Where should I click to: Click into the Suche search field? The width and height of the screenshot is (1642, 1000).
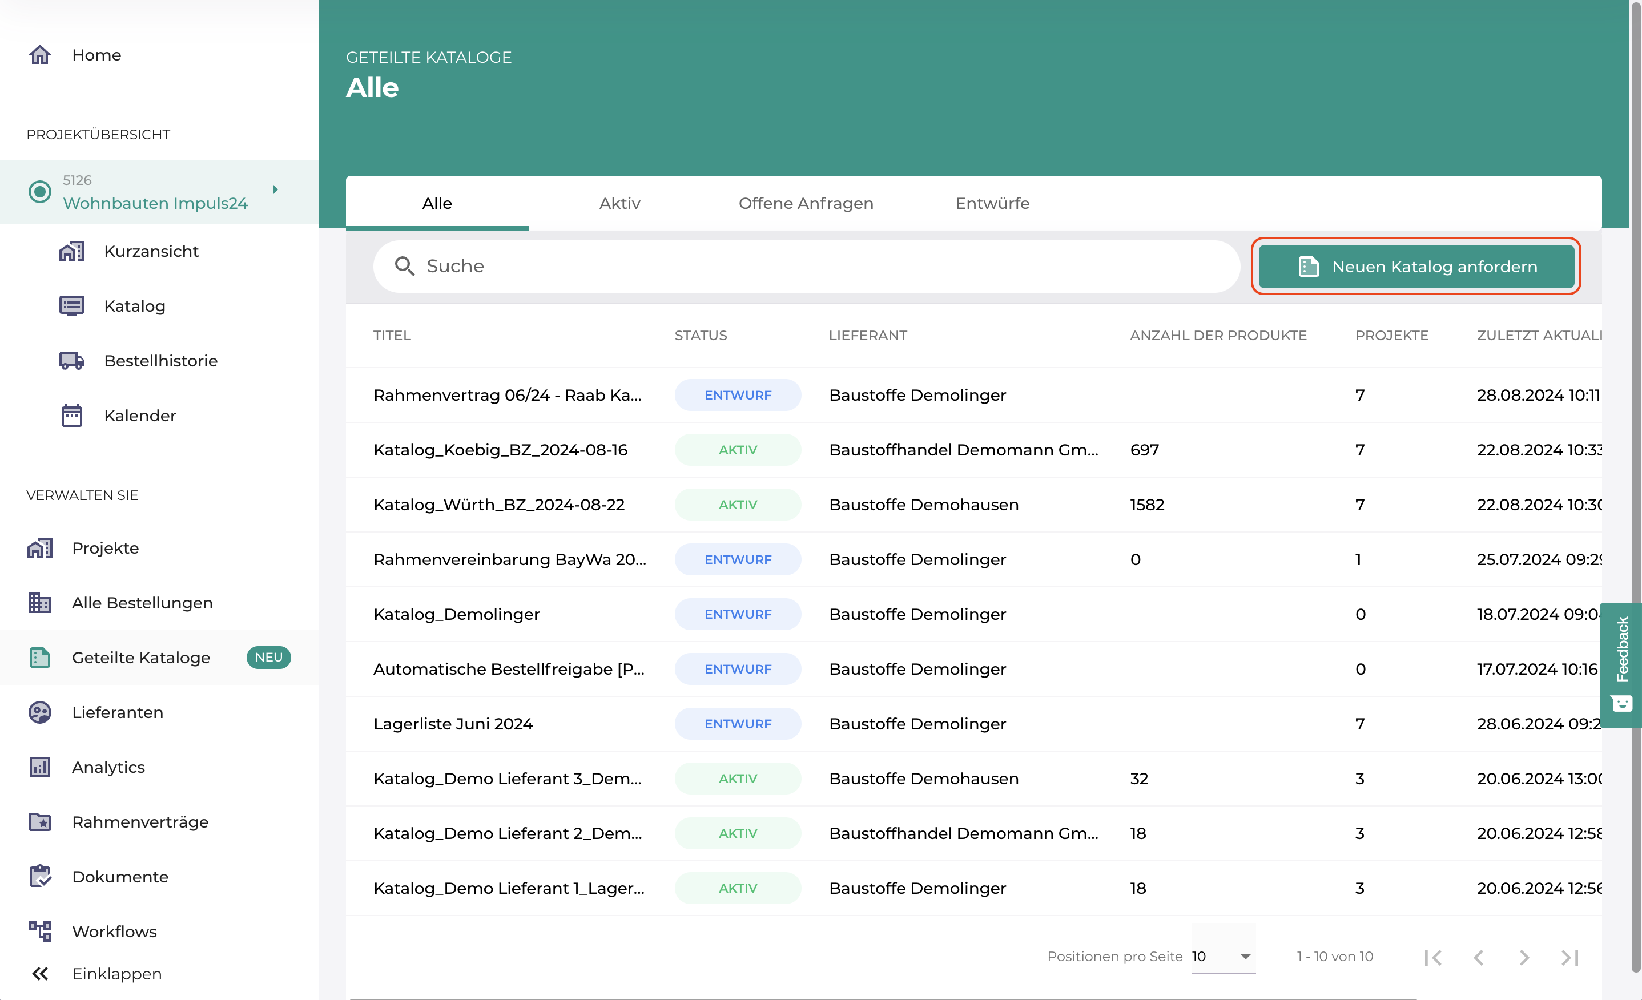pos(806,266)
